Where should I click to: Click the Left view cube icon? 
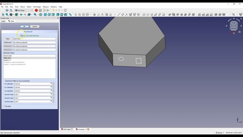coord(66,14)
